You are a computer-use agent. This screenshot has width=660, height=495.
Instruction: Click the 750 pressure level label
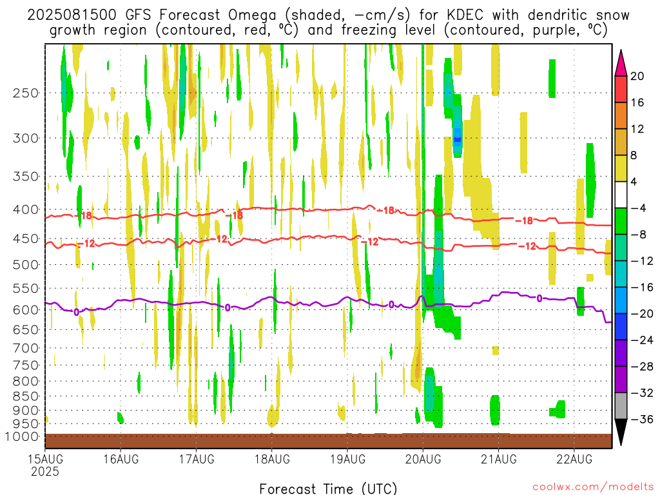pyautogui.click(x=26, y=365)
